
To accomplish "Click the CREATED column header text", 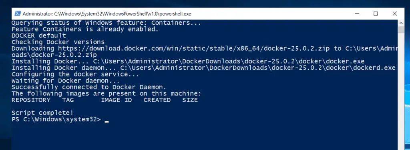I will click(x=157, y=100).
